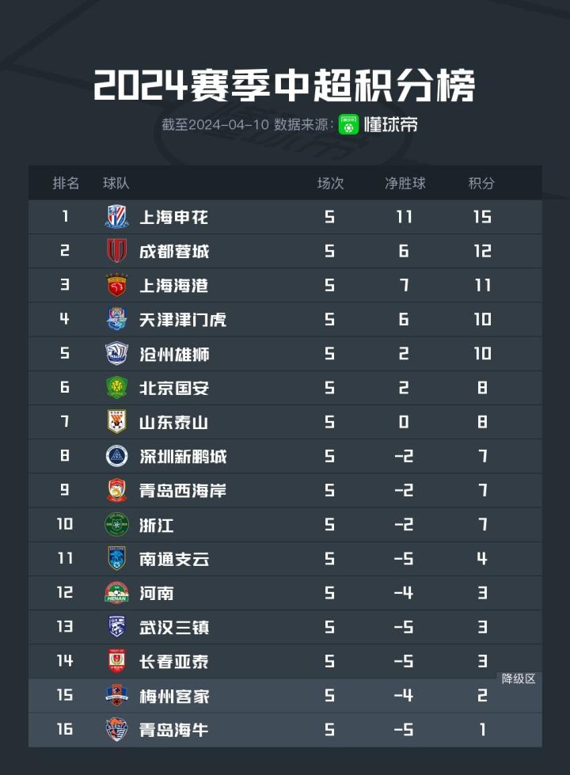570x775 pixels.
Task: Click the 2024赛季中超积分榜 title
Action: (x=284, y=85)
